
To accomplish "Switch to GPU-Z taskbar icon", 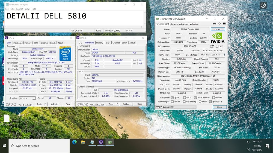I will (x=110, y=142).
